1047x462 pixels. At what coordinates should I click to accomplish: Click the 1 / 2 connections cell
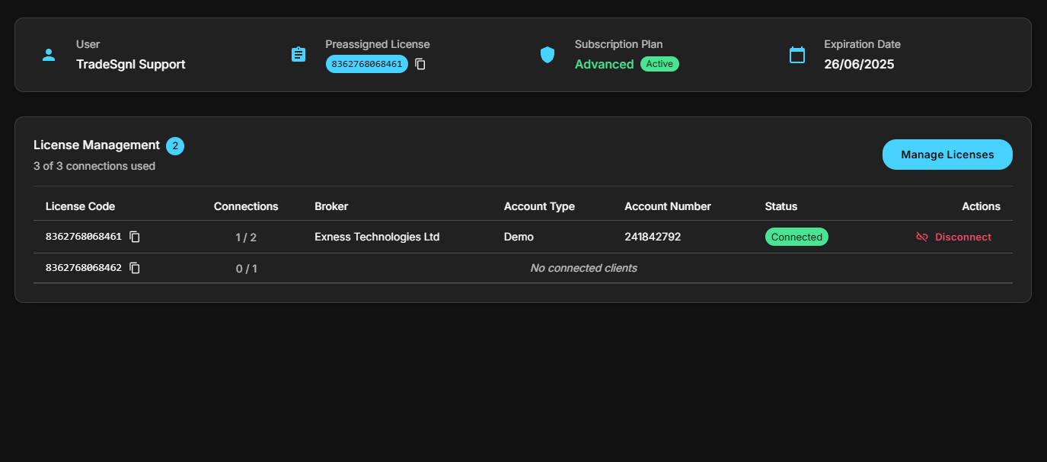click(x=246, y=237)
